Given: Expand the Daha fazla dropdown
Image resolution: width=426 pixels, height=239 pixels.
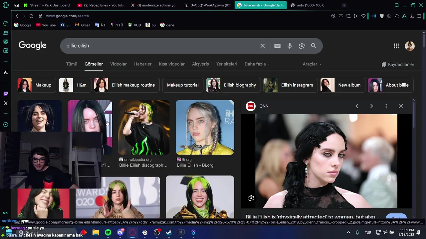Looking at the screenshot, I should click(x=257, y=64).
